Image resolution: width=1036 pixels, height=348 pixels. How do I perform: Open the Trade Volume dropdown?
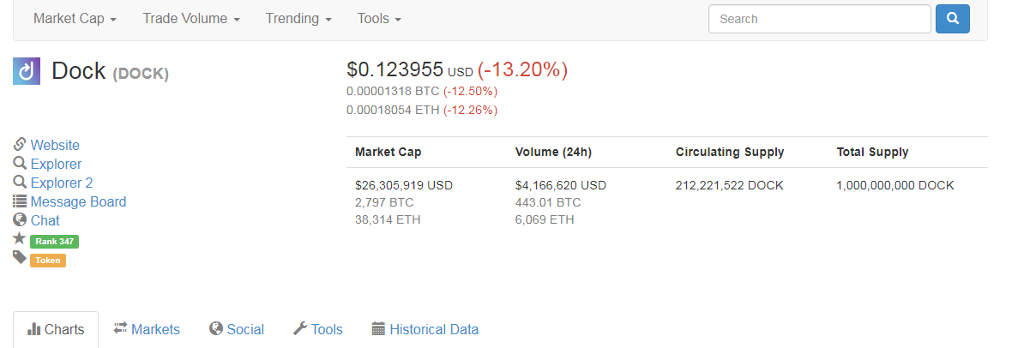click(x=191, y=18)
